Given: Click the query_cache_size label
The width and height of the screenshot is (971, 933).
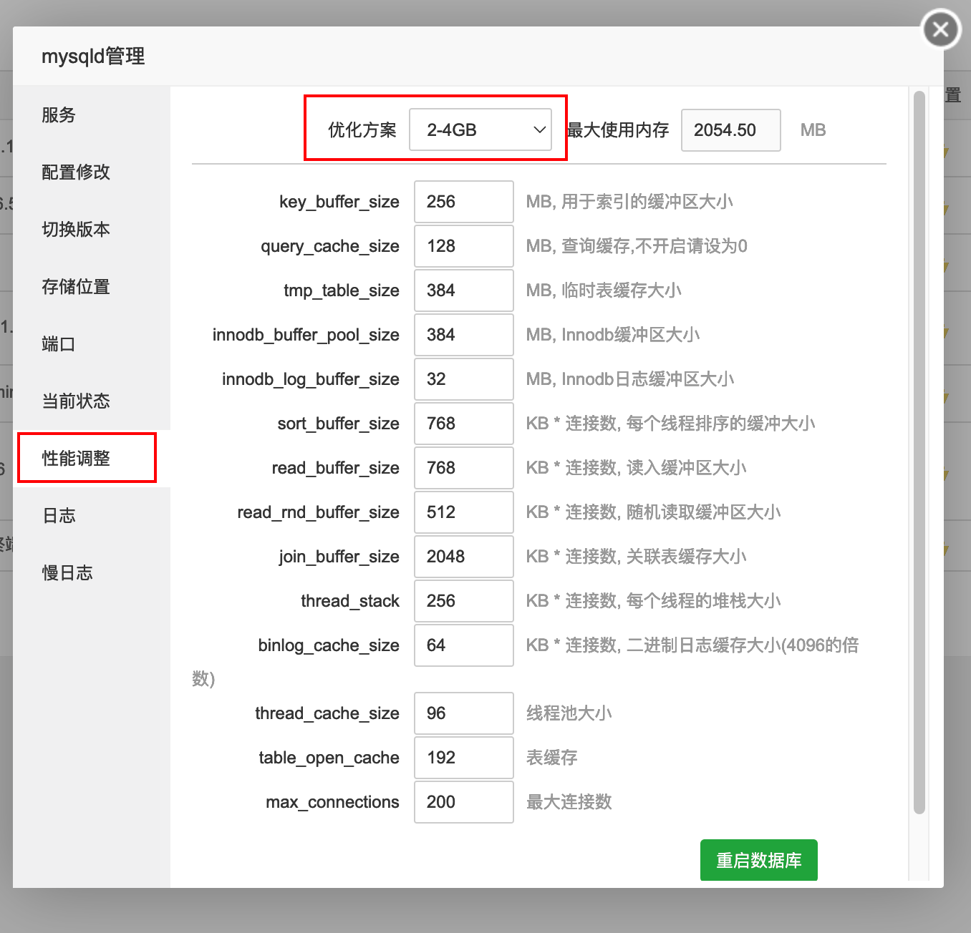Looking at the screenshot, I should (x=330, y=246).
